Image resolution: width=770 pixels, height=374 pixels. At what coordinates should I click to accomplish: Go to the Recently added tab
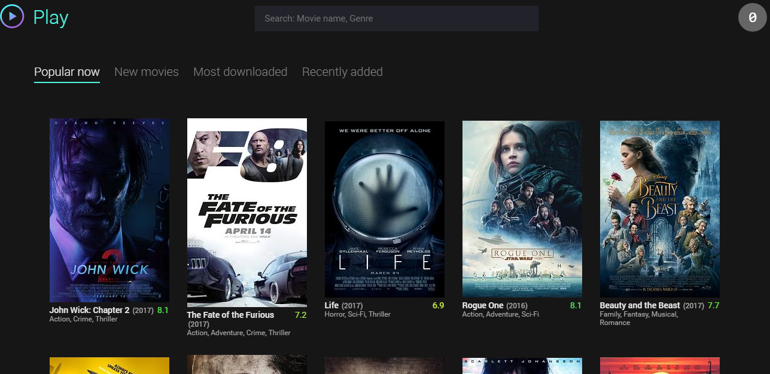coord(342,72)
